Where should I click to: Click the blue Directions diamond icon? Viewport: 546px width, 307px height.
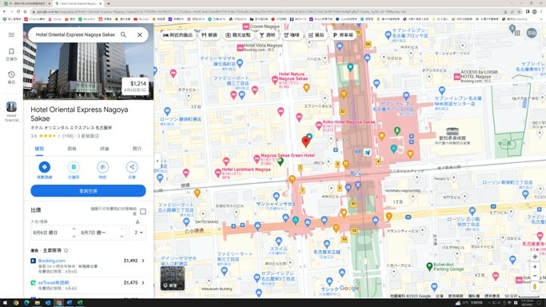[x=44, y=167]
